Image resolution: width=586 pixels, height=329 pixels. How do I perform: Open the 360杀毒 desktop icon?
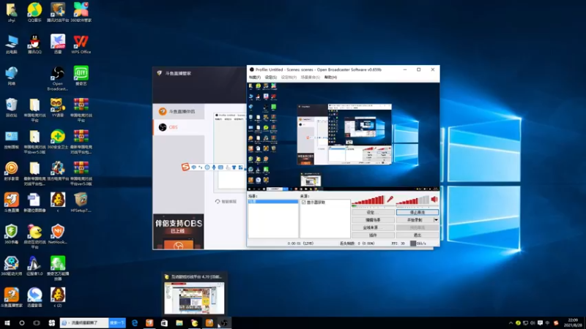click(x=11, y=234)
